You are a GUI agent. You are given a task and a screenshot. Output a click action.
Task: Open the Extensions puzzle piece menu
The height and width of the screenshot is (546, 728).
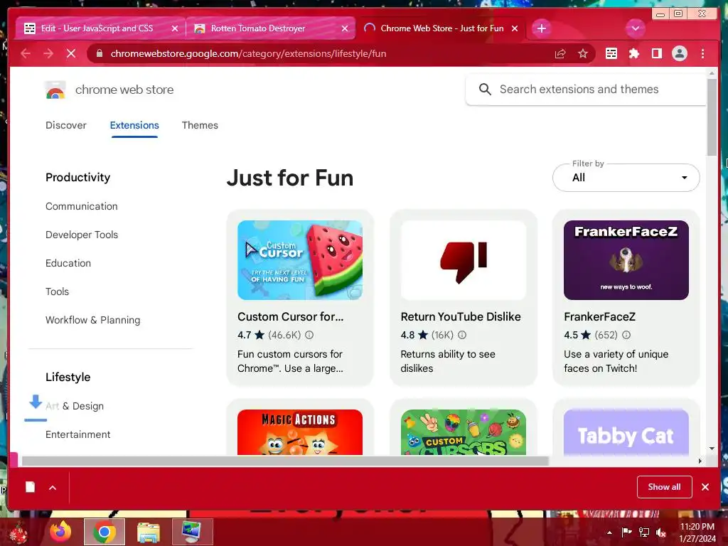(x=633, y=53)
